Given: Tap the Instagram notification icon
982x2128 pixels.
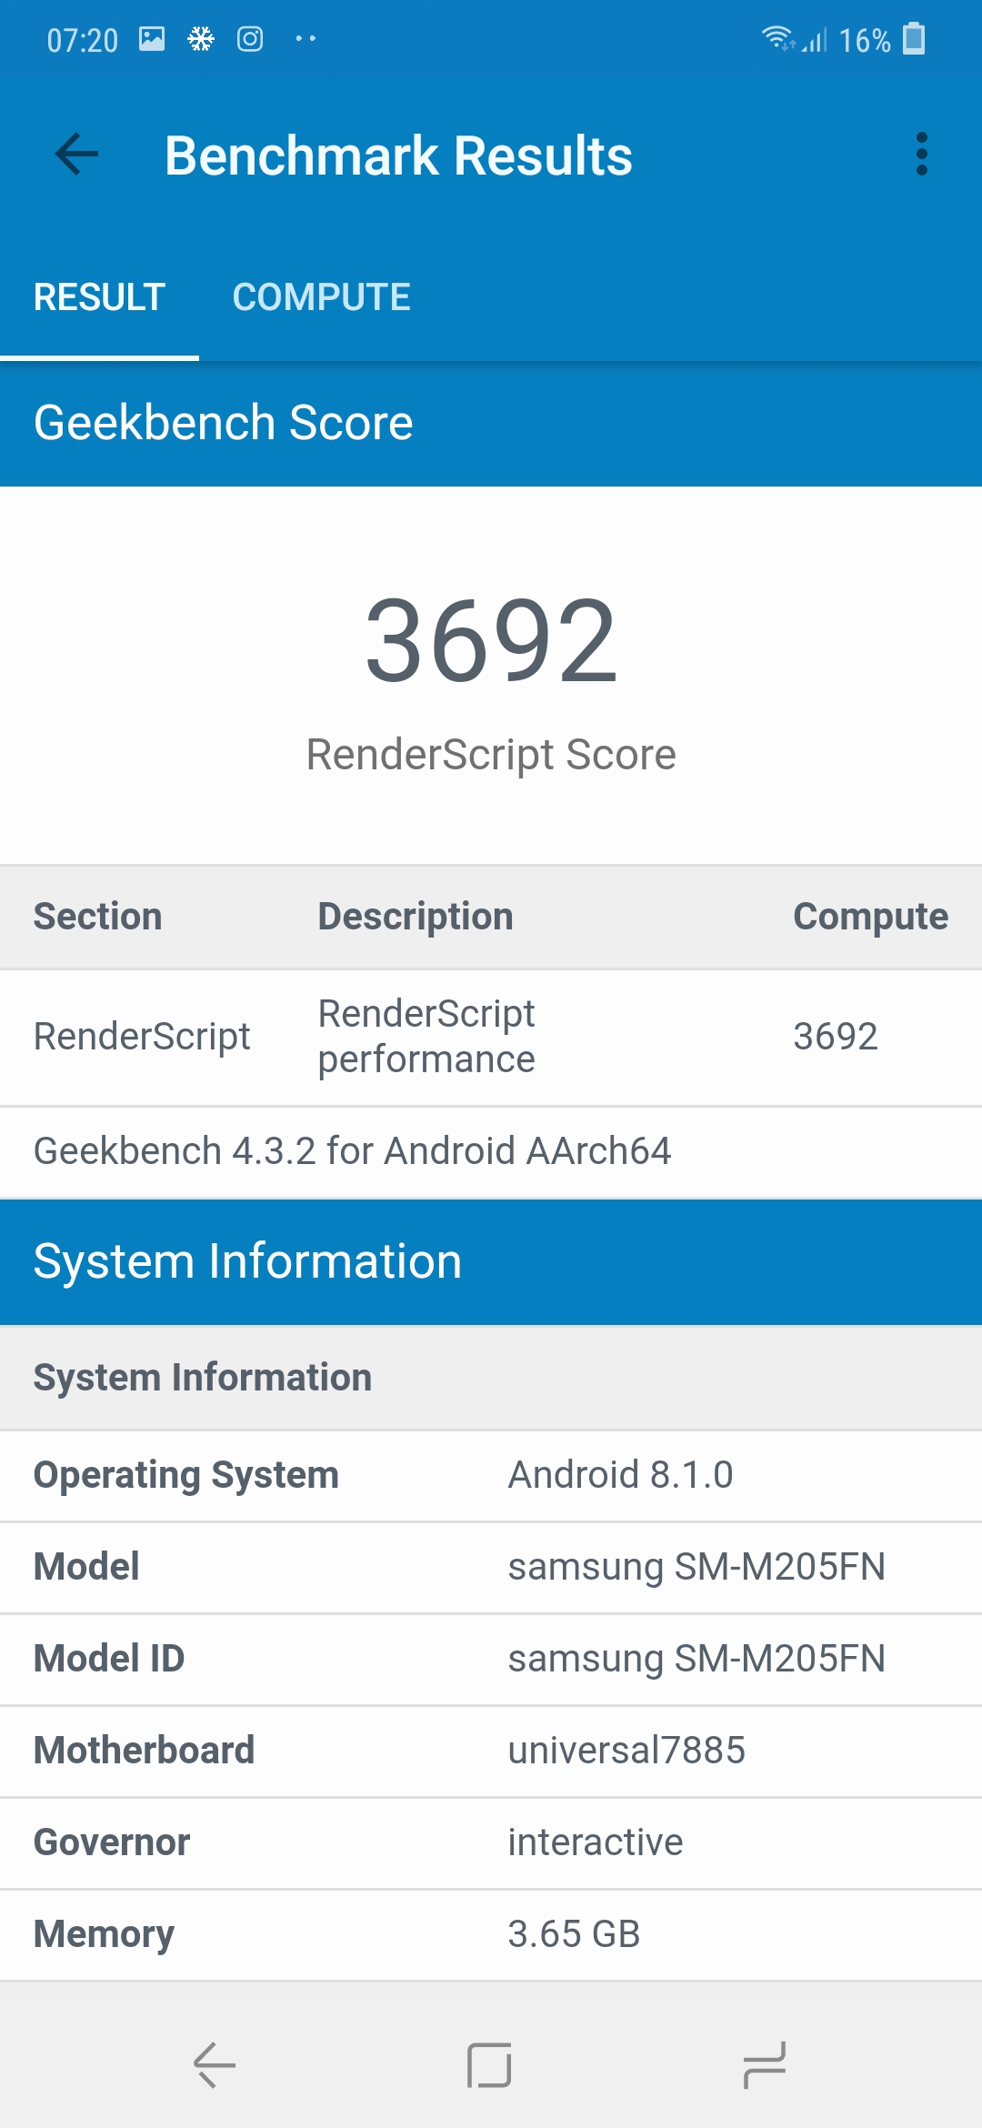Looking at the screenshot, I should [250, 39].
